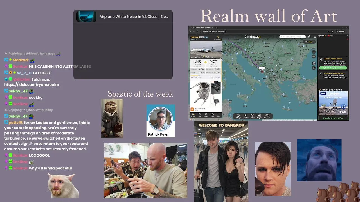The image size is (360, 202).
Task: Click Share icon in flight panel
Action: pos(213,115)
